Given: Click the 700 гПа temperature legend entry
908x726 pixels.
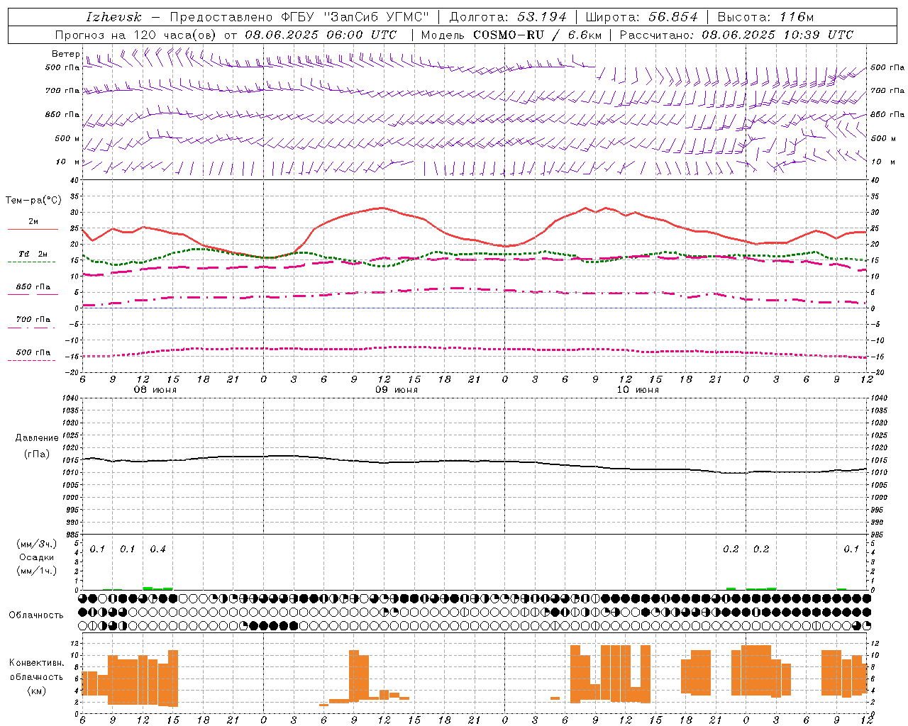Looking at the screenshot, I should [33, 320].
